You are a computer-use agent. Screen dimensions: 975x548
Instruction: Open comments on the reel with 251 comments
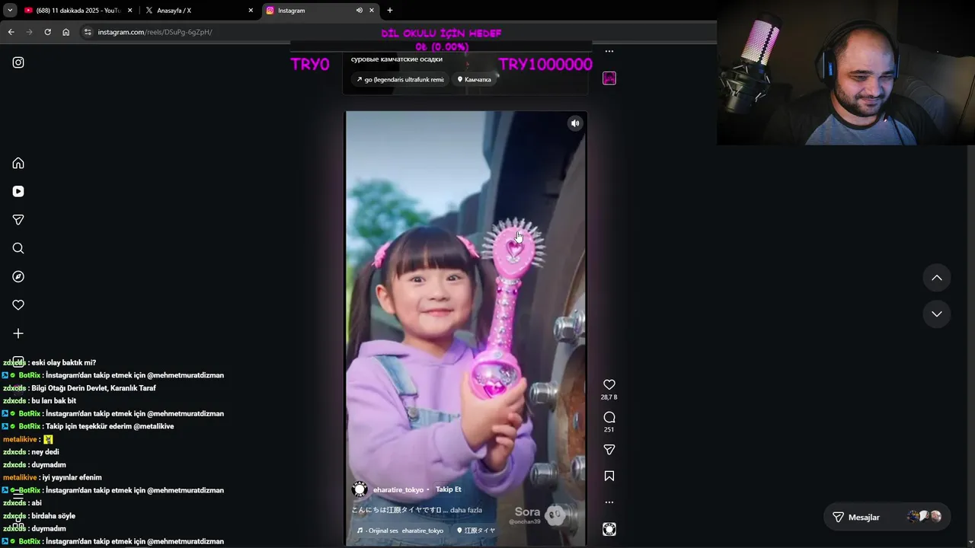[609, 417]
